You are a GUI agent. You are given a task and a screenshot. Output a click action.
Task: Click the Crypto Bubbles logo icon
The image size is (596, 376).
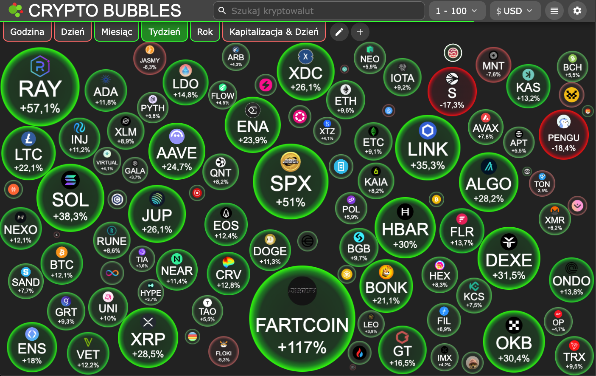(15, 10)
